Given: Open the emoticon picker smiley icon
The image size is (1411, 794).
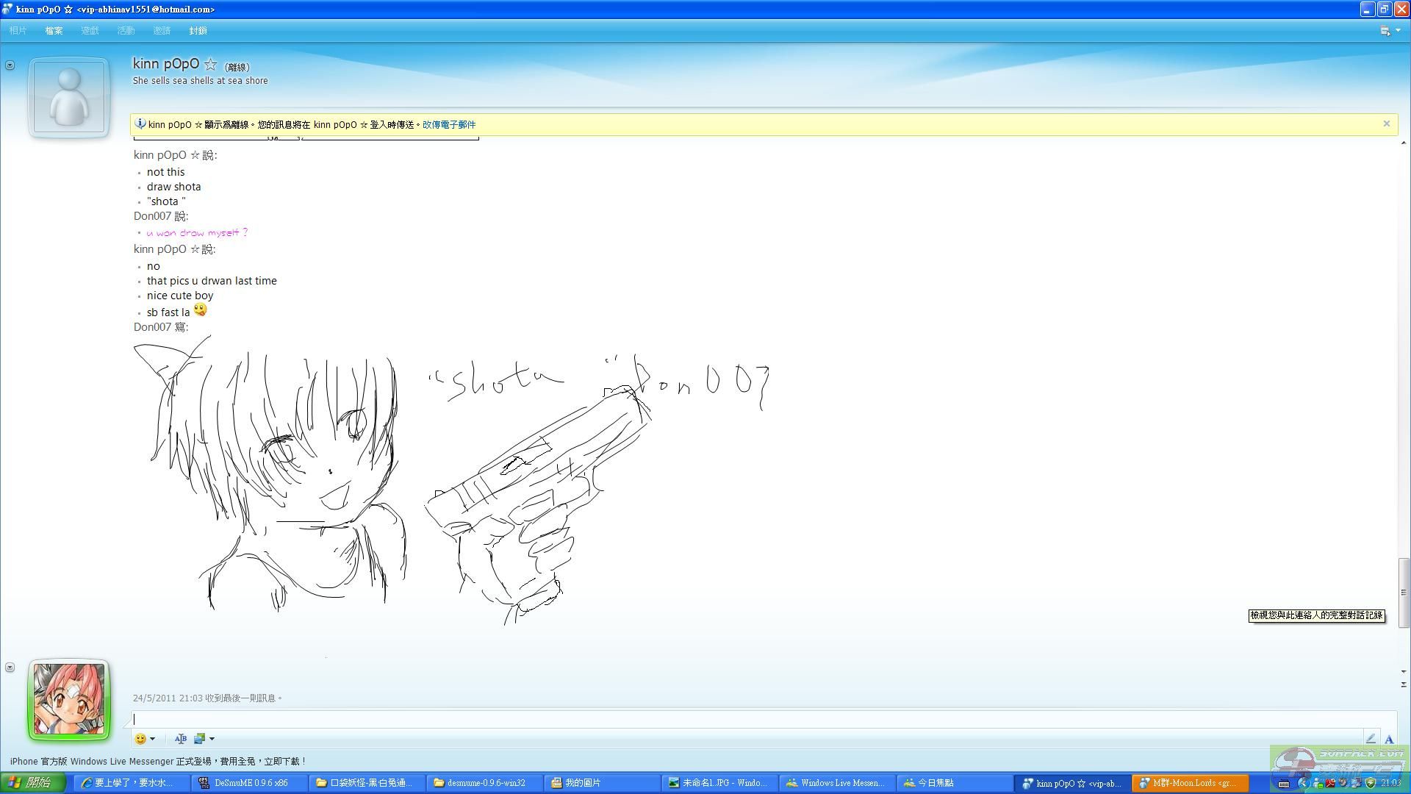Looking at the screenshot, I should point(140,739).
